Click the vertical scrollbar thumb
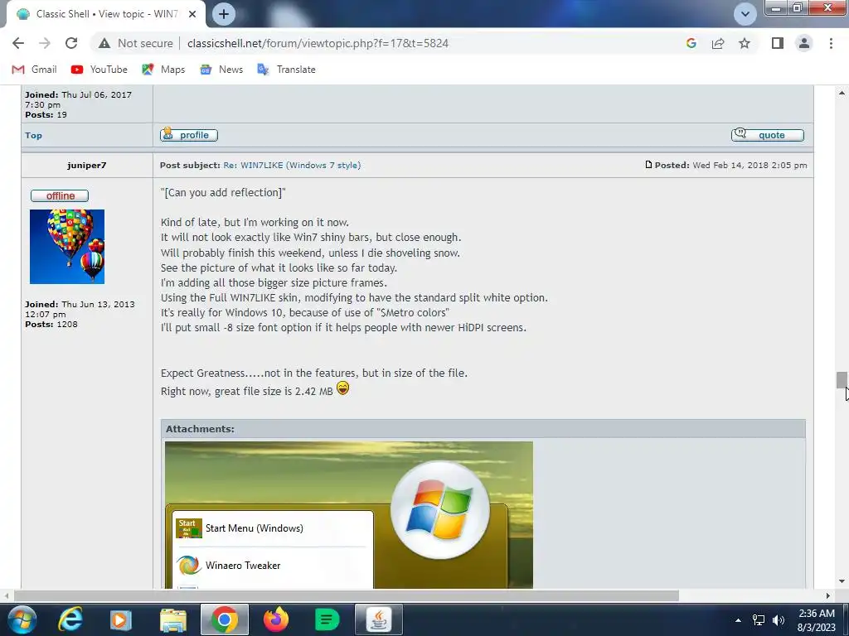Image resolution: width=849 pixels, height=636 pixels. click(842, 379)
